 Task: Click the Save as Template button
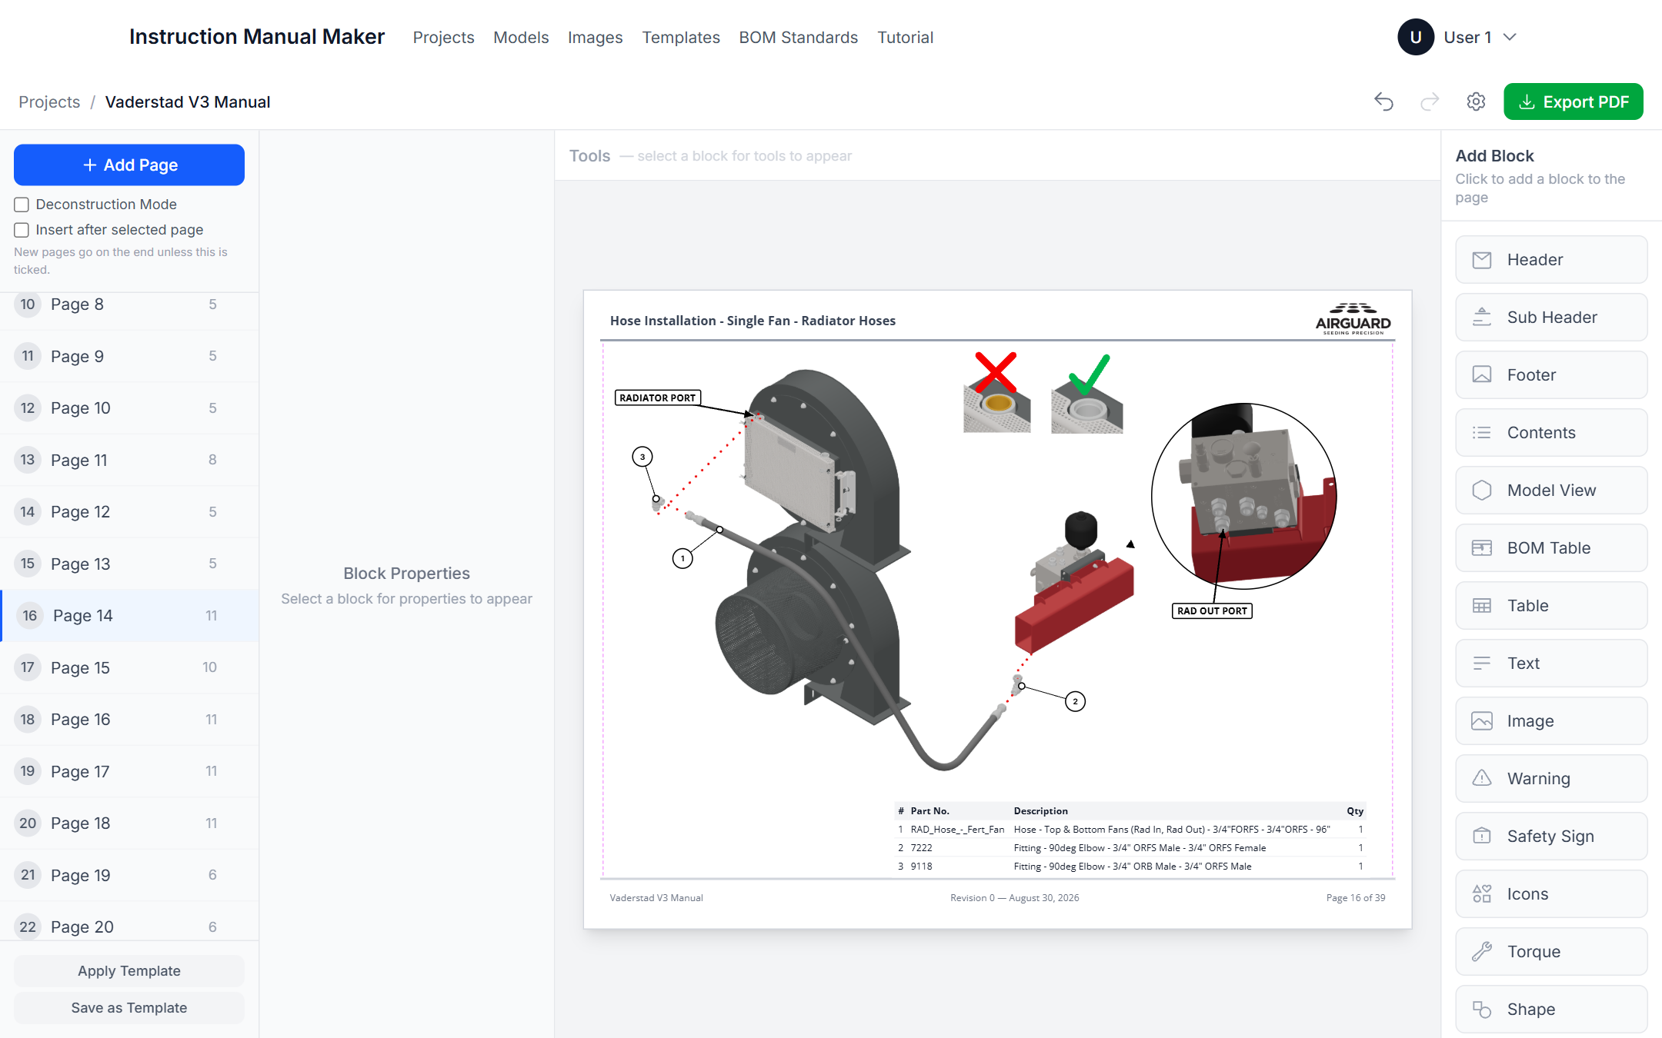click(x=129, y=1008)
